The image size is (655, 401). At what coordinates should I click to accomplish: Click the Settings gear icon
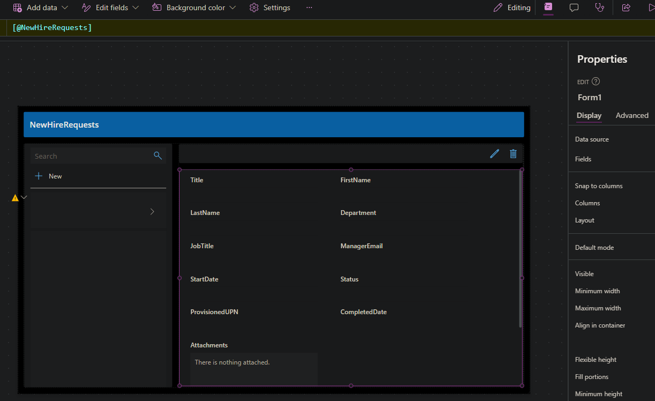[x=254, y=8]
